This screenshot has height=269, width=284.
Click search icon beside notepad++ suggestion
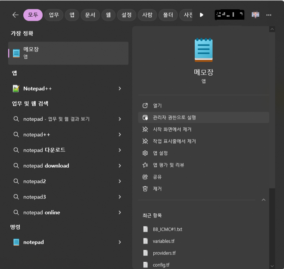pos(16,135)
